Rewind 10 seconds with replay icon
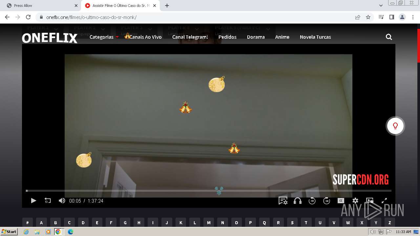Image resolution: width=420 pixels, height=236 pixels. (48, 201)
